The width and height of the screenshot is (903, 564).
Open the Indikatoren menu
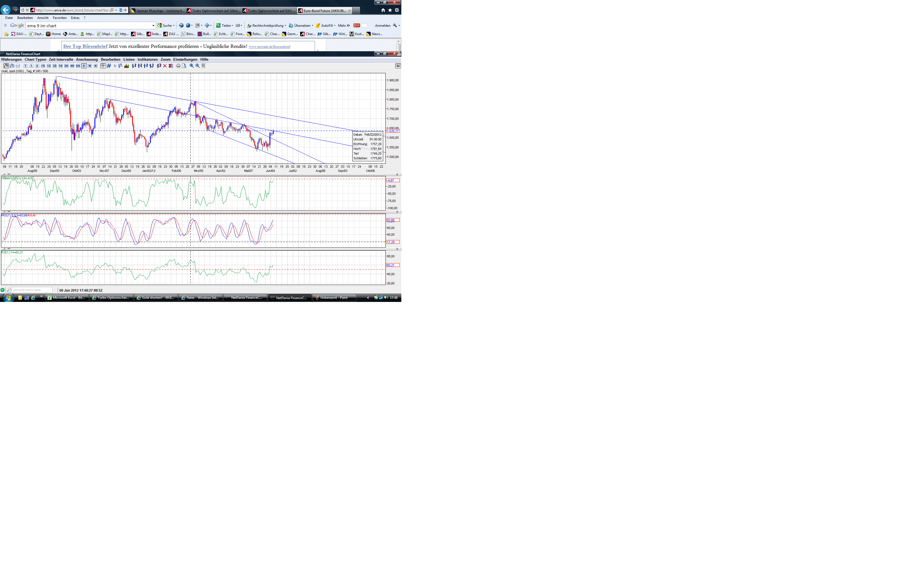147,59
